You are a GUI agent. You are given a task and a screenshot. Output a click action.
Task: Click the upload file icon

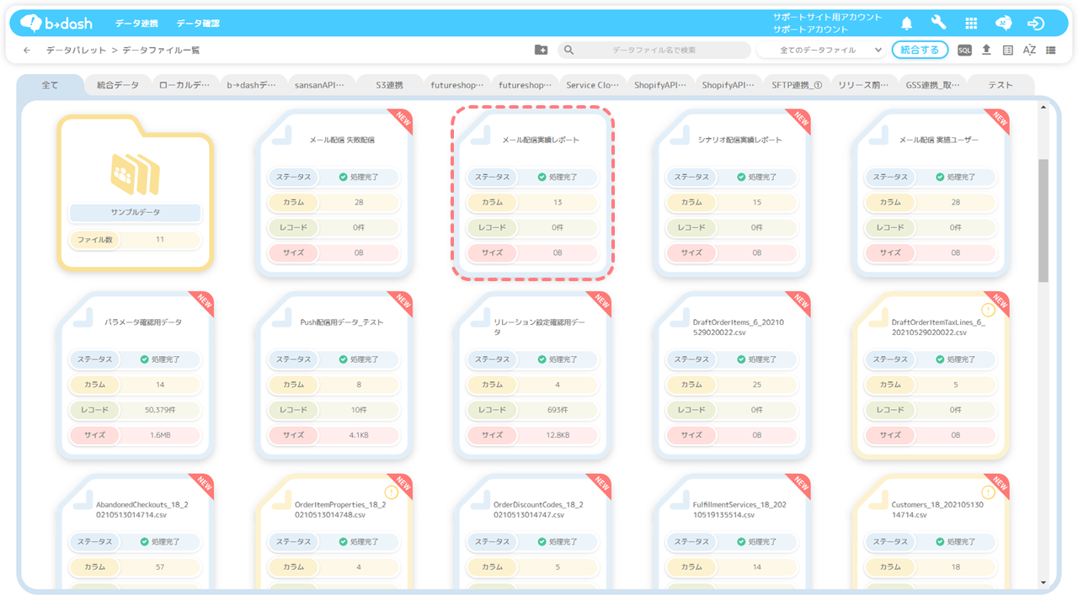coord(986,50)
